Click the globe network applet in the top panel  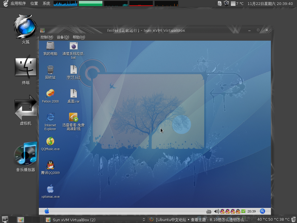click(226, 3)
